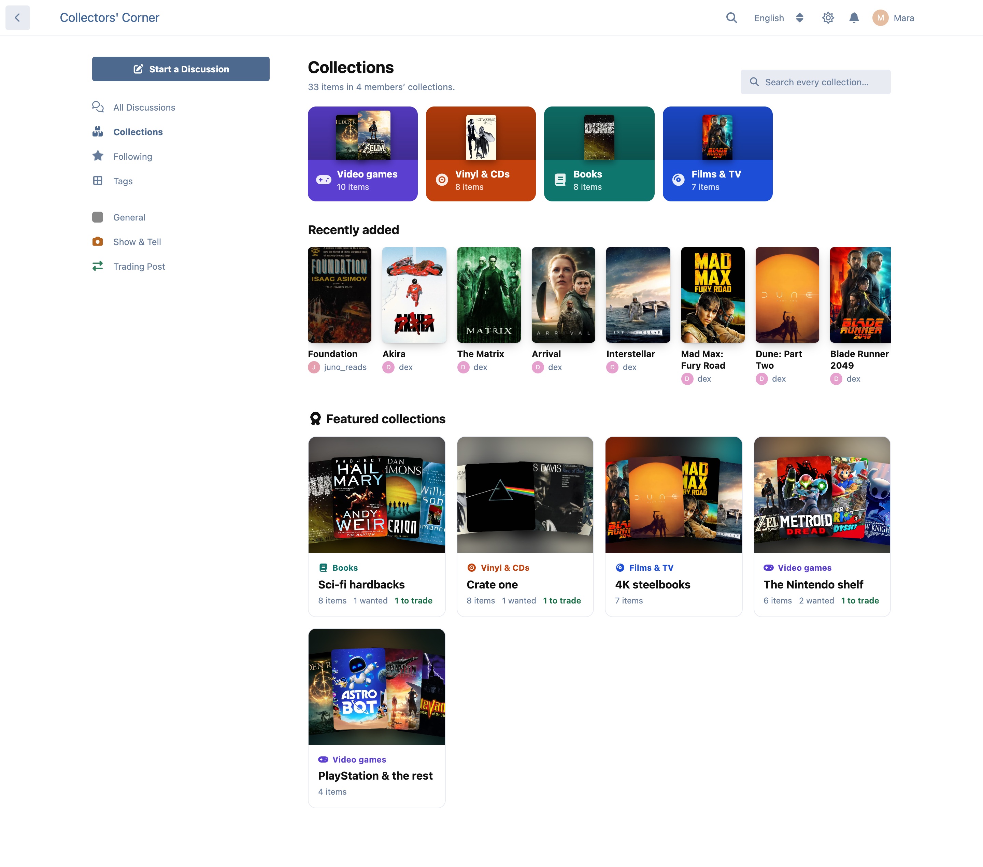Open notifications bell icon
The image size is (983, 867).
[854, 18]
